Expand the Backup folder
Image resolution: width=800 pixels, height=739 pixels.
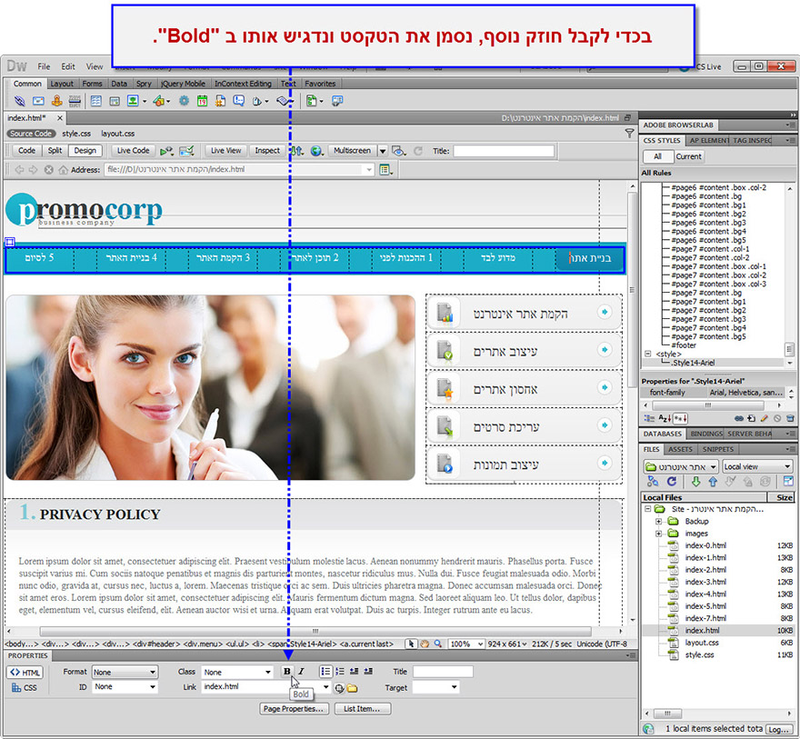(x=659, y=521)
